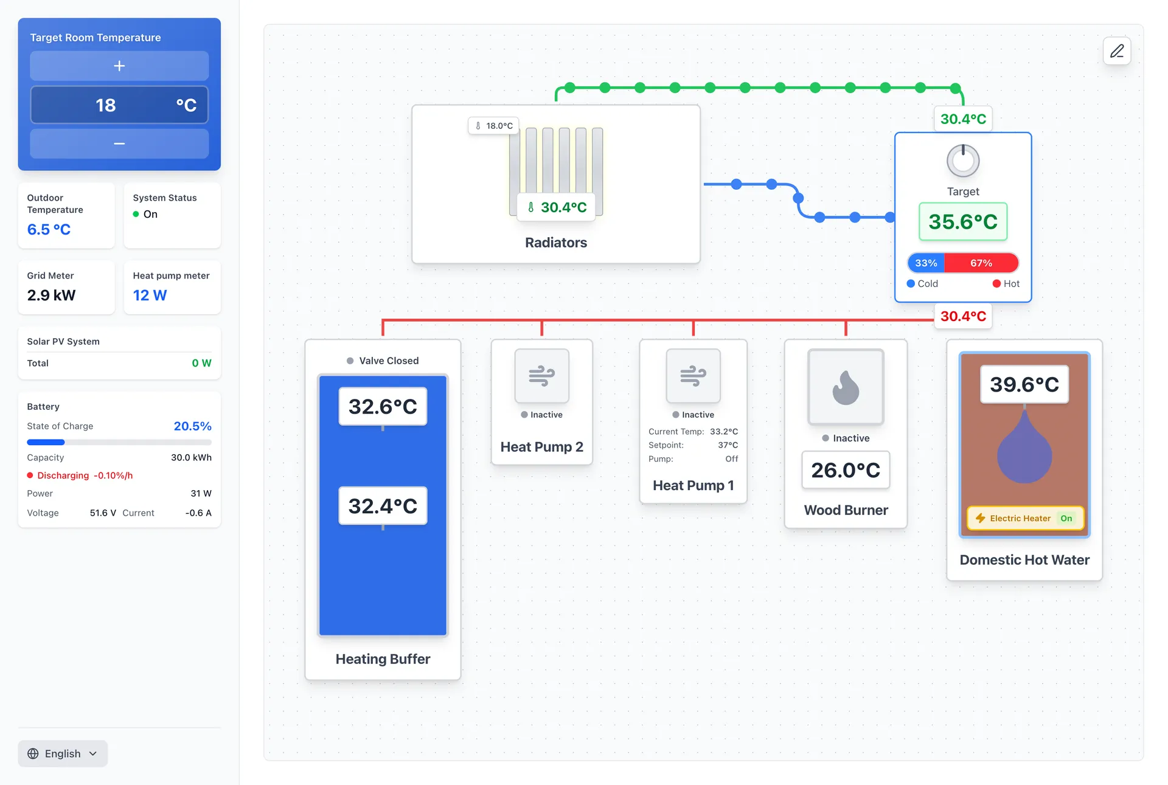The image size is (1168, 785).
Task: Click the blue return pipe dotted line
Action: click(799, 200)
